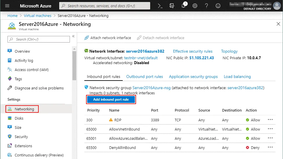283x159 pixels.
Task: Open the notifications bell
Action: [184, 6]
